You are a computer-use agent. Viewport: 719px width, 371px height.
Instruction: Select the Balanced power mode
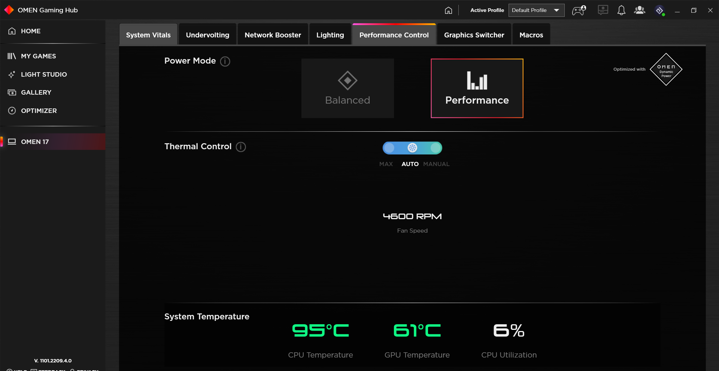point(348,88)
